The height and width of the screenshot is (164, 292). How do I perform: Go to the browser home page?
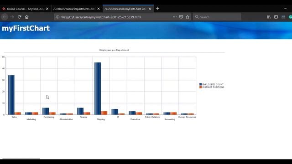tap(26, 17)
